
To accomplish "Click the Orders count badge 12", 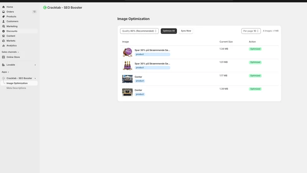I will tap(34, 12).
